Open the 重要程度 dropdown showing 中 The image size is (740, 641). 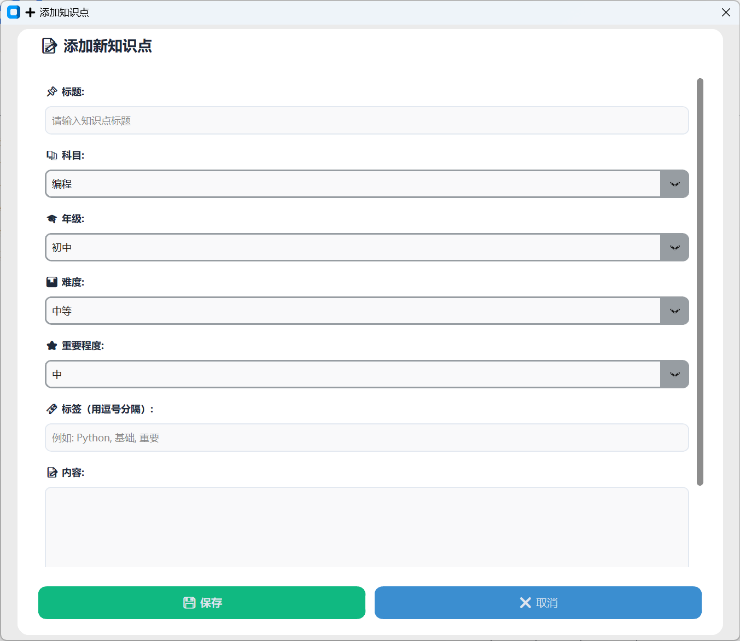point(367,374)
